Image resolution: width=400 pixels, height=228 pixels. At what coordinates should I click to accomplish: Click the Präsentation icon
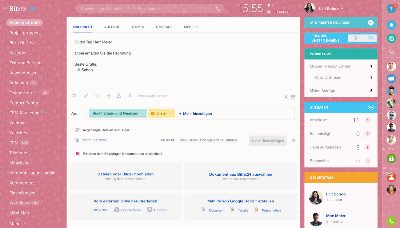click(x=256, y=210)
